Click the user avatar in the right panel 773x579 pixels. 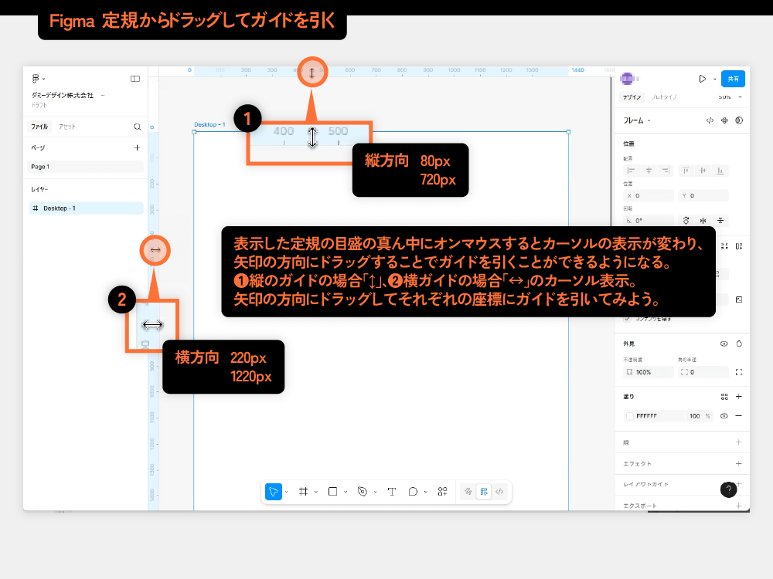627,79
